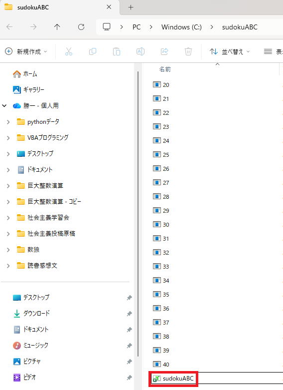Image resolution: width=283 pixels, height=390 pixels.
Task: Open the 新規作成 new item menu
Action: tap(26, 51)
